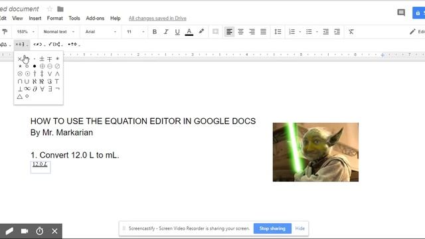
Task: Open the Tools menu
Action: click(x=74, y=18)
